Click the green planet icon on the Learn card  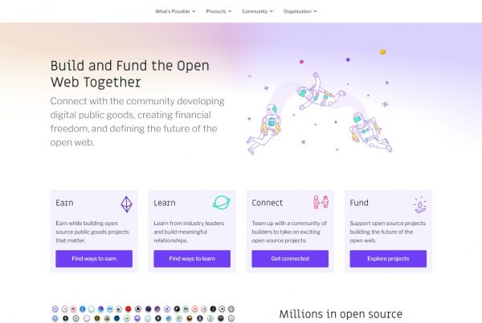(222, 203)
